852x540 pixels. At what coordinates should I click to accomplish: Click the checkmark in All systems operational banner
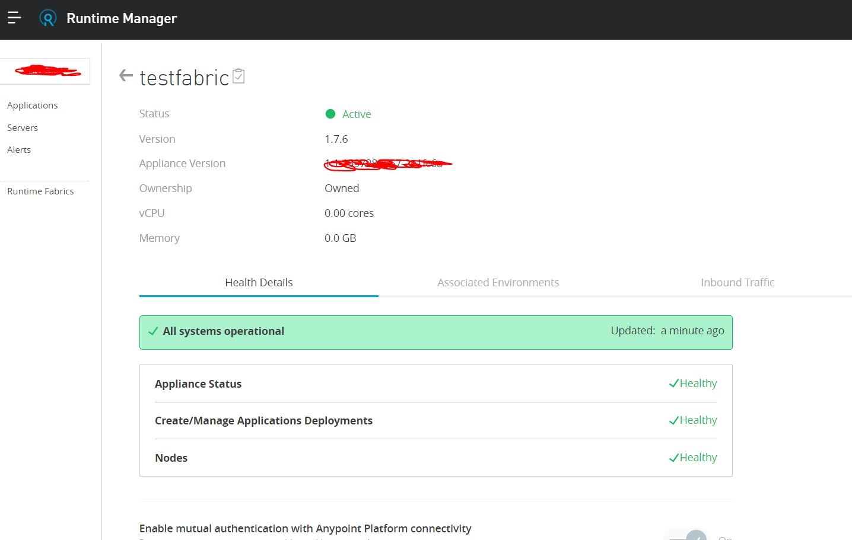[x=153, y=331]
